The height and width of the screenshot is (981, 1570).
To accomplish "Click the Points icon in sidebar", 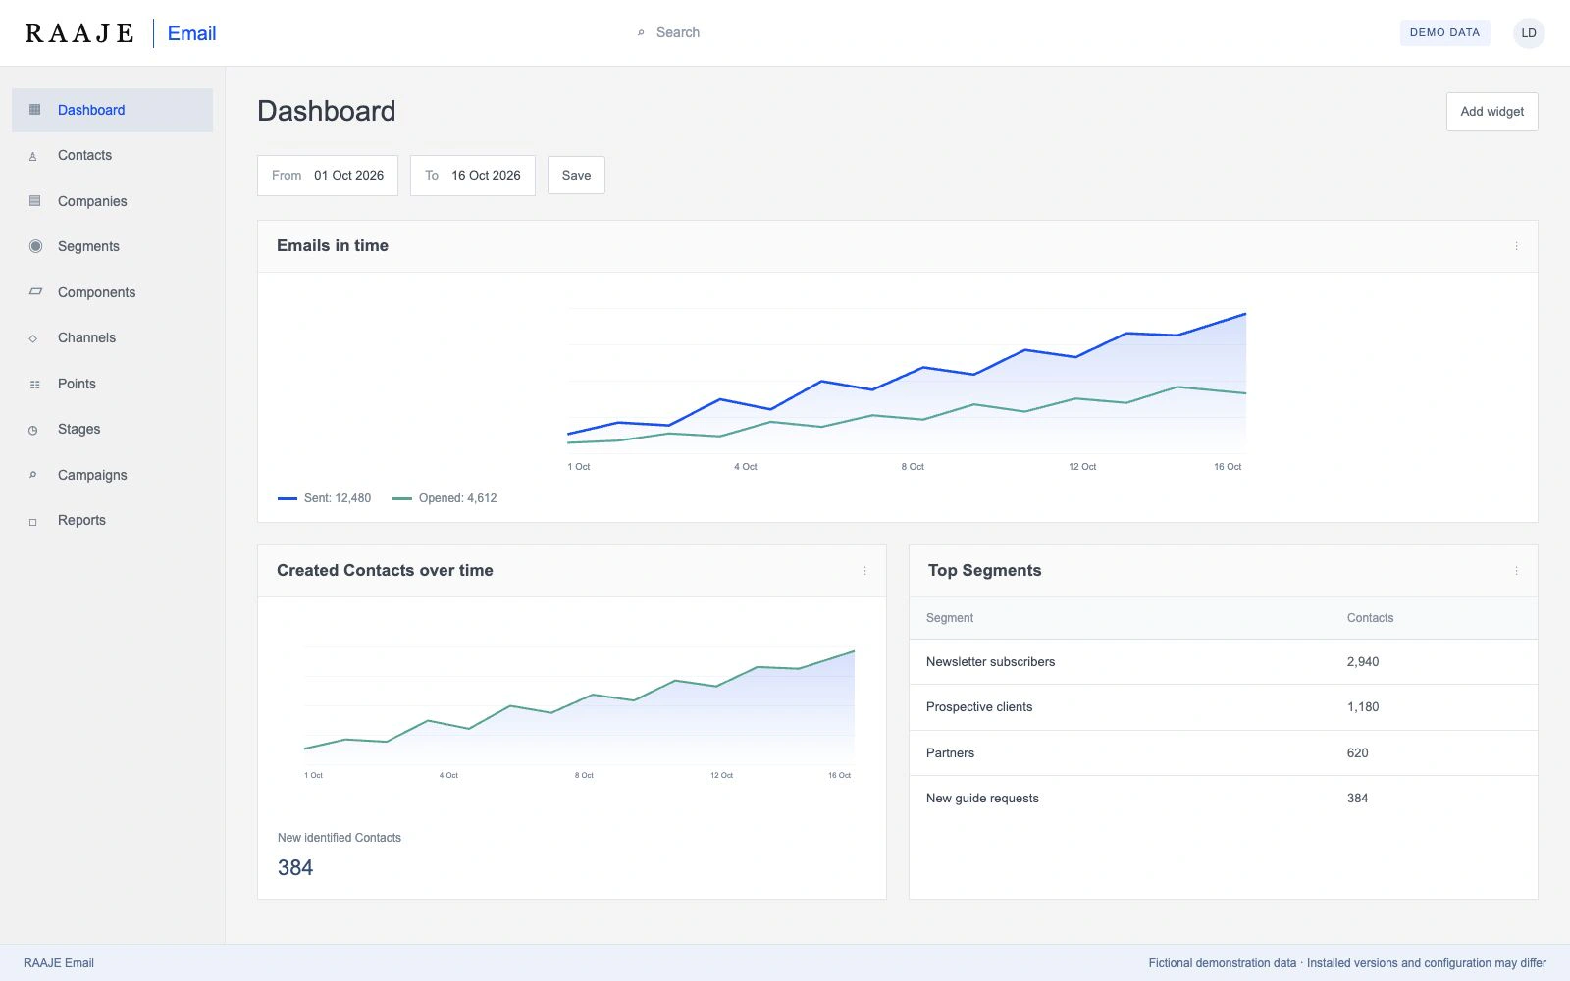I will point(35,385).
